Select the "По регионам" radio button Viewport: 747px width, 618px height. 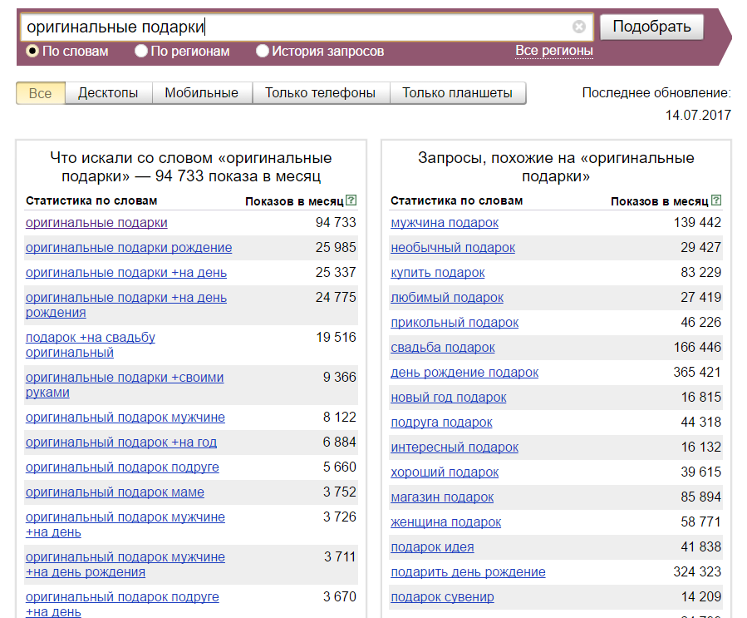pos(141,52)
